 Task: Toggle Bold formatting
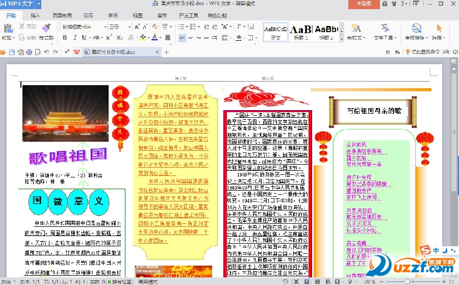click(x=65, y=37)
